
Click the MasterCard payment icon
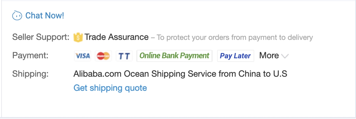pyautogui.click(x=103, y=56)
